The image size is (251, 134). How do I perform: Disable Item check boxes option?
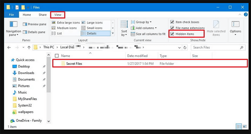pyautogui.click(x=172, y=22)
